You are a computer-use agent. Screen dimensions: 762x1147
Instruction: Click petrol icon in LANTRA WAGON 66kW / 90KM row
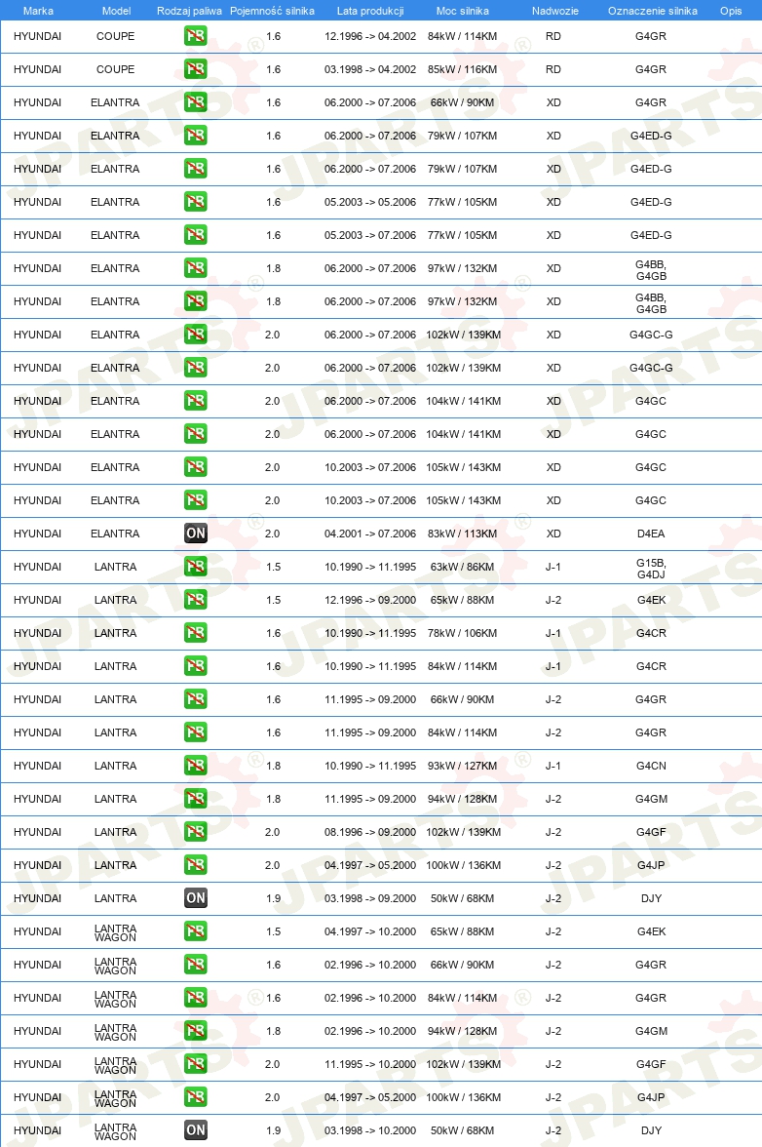point(195,965)
